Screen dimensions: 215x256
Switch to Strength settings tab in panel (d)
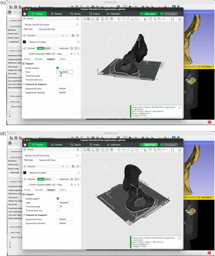tap(39, 190)
